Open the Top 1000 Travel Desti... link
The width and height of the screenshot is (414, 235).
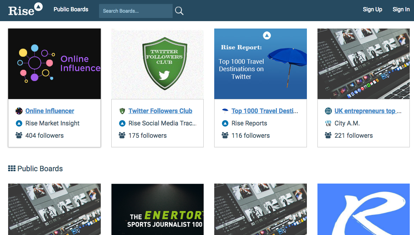pos(265,111)
